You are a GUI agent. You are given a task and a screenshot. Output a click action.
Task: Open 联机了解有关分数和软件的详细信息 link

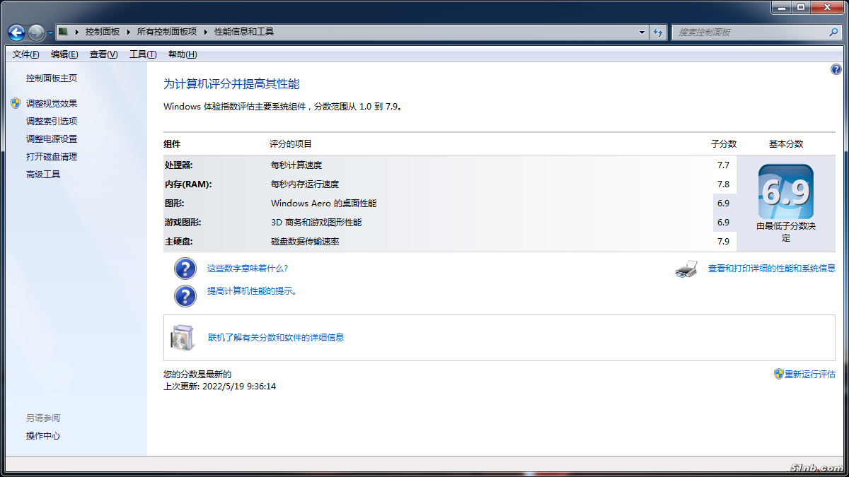point(276,338)
